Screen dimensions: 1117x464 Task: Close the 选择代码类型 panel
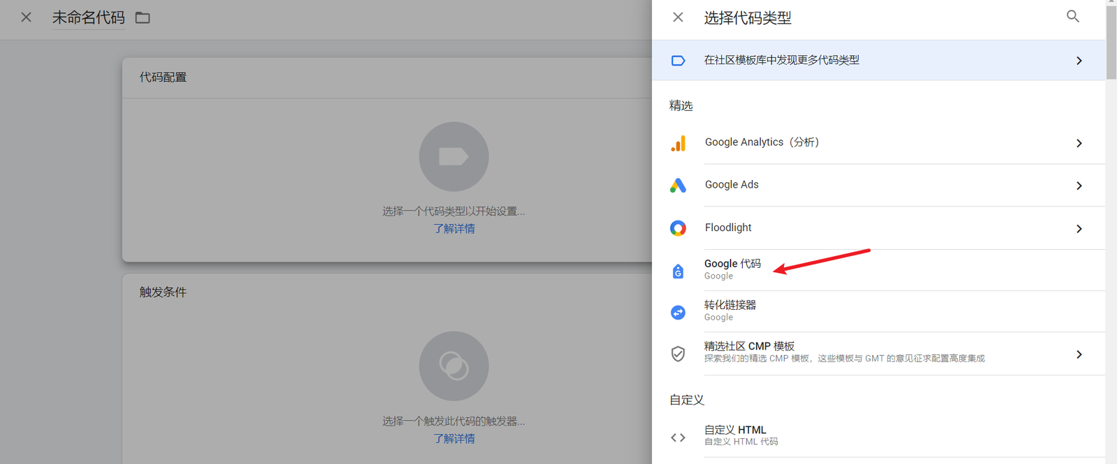click(x=678, y=17)
